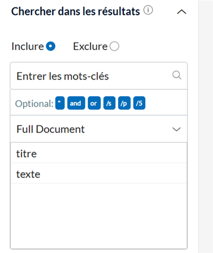
Task: Insert the /p paragraph operator
Action: pyautogui.click(x=124, y=103)
